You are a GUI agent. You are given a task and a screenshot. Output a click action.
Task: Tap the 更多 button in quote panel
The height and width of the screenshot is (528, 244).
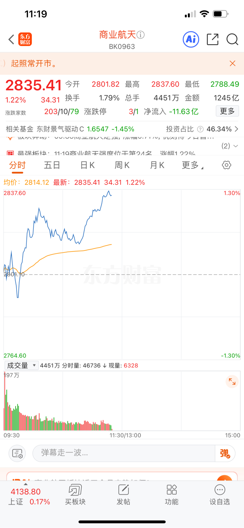coord(227,111)
